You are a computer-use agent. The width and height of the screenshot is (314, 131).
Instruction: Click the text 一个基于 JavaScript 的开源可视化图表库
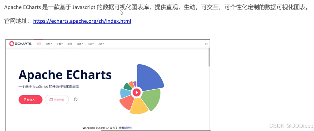[x=49, y=87]
